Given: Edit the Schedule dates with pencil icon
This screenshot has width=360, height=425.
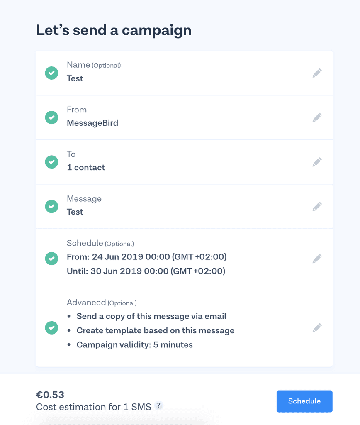Looking at the screenshot, I should tap(317, 258).
